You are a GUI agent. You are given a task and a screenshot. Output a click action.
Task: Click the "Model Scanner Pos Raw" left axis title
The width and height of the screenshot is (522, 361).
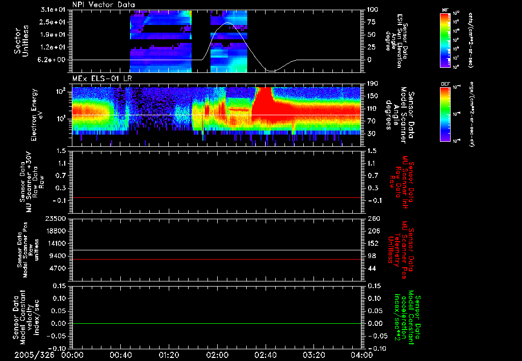pos(28,250)
